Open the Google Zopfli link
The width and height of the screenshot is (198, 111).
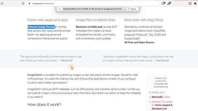click(132, 39)
